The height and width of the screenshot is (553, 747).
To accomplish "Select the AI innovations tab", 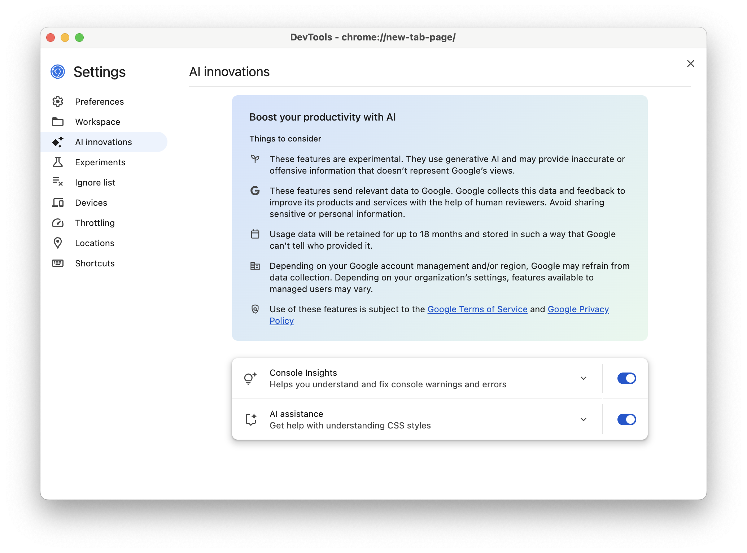I will 104,142.
